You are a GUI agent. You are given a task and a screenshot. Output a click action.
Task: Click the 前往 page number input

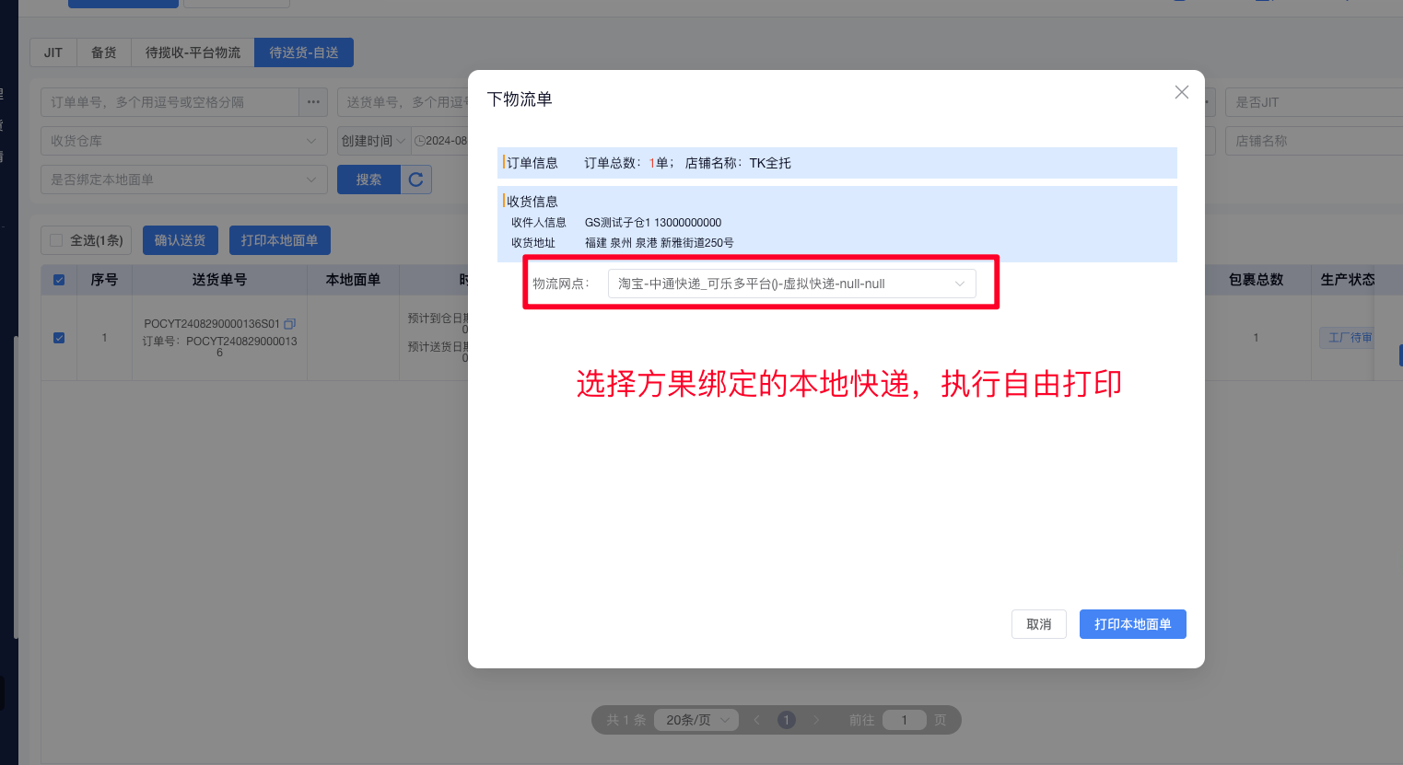click(x=904, y=720)
